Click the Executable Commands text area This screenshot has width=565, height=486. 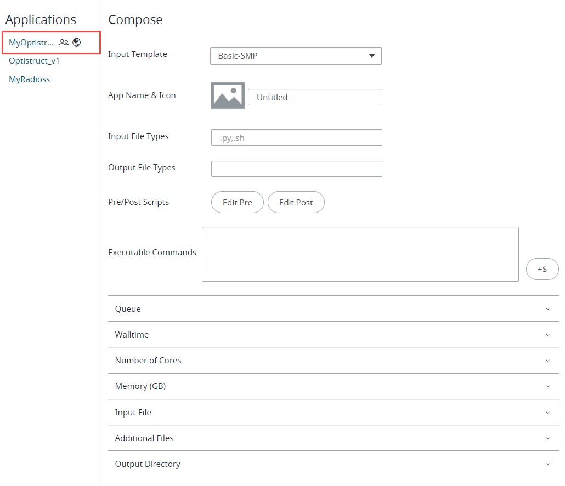(x=360, y=254)
